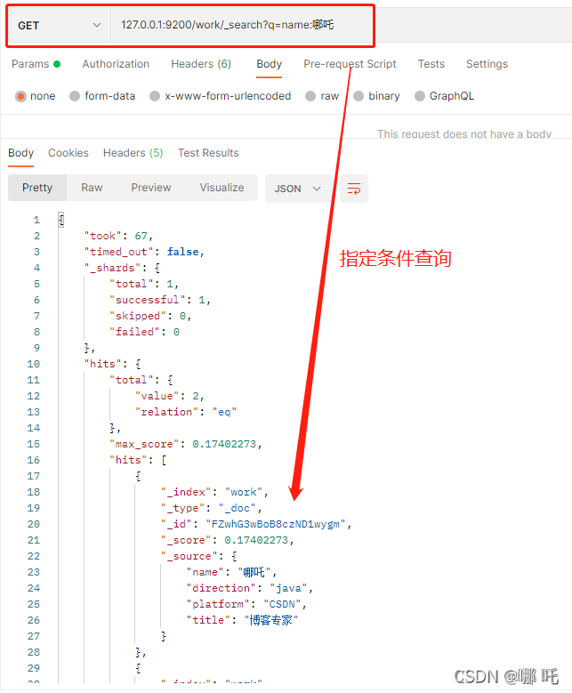The height and width of the screenshot is (693, 572).
Task: Open the Authorization tab
Action: tap(116, 64)
